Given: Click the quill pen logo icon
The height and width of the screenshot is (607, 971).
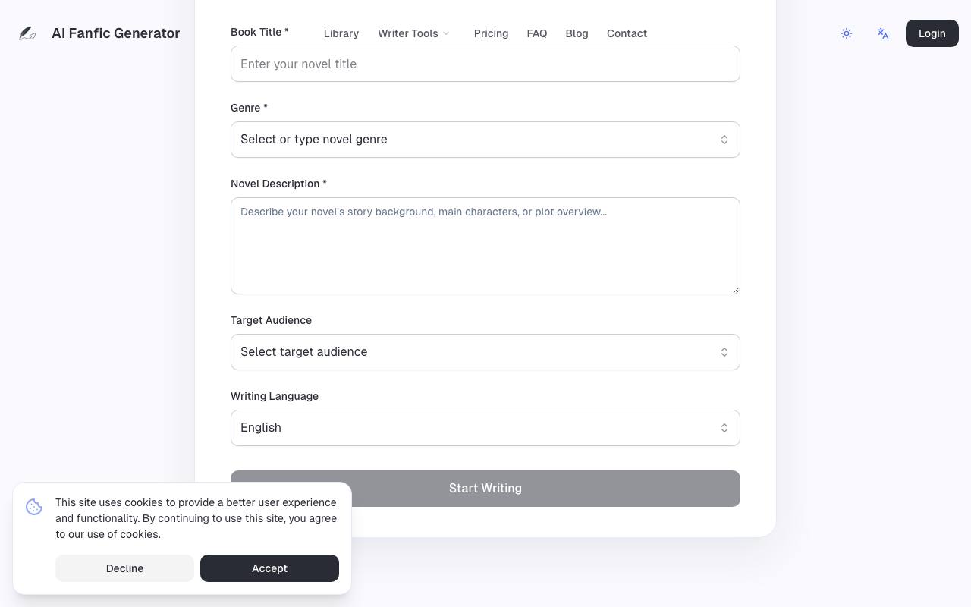Looking at the screenshot, I should [x=27, y=33].
